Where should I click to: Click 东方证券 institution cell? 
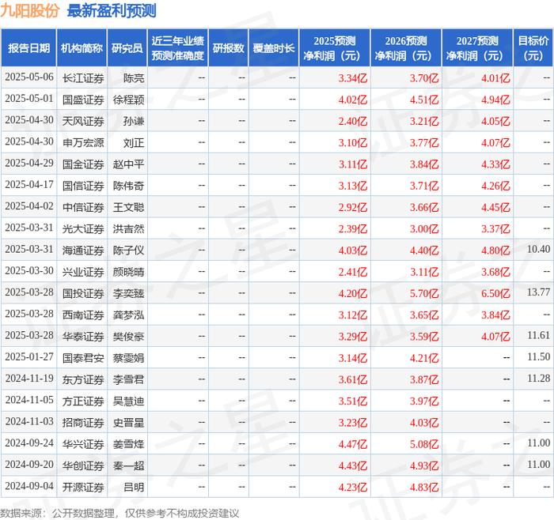tap(83, 379)
